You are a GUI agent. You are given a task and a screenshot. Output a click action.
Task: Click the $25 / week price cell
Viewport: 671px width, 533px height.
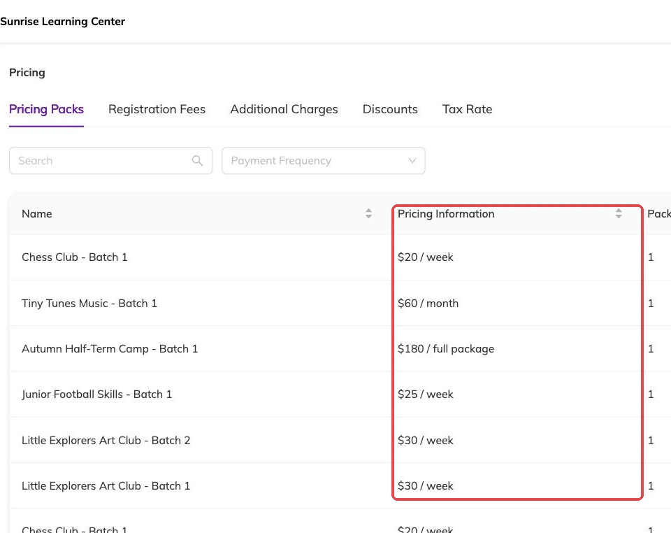[426, 395]
